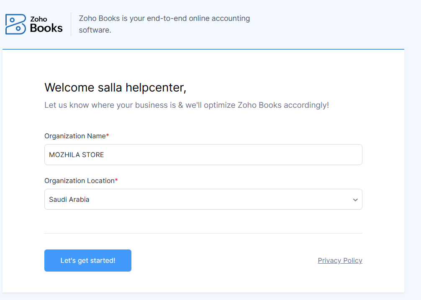The height and width of the screenshot is (300, 421).
Task: Click the "Let us know where your business is" subtitle
Action: (x=186, y=105)
